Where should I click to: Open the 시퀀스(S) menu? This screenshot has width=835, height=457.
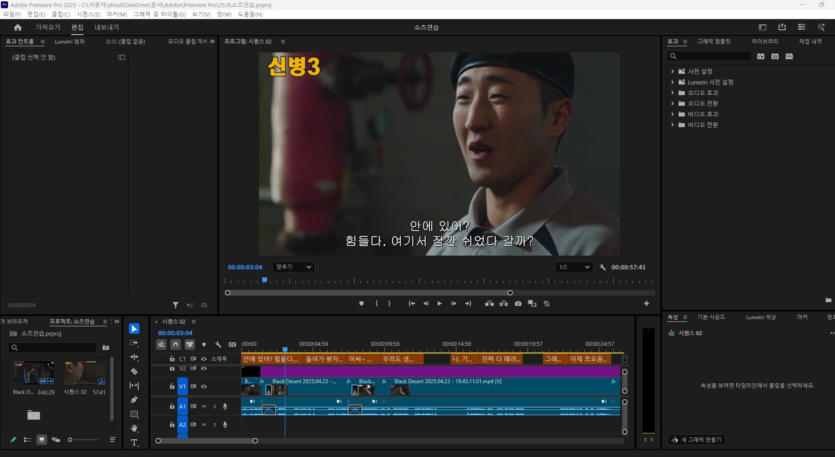tap(88, 14)
